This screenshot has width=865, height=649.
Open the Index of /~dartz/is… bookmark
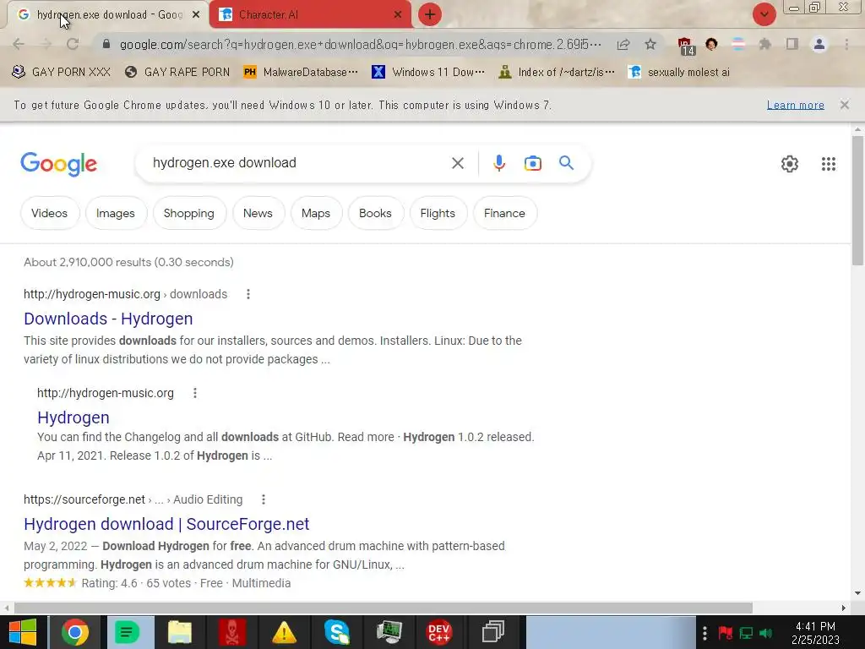[x=557, y=73]
